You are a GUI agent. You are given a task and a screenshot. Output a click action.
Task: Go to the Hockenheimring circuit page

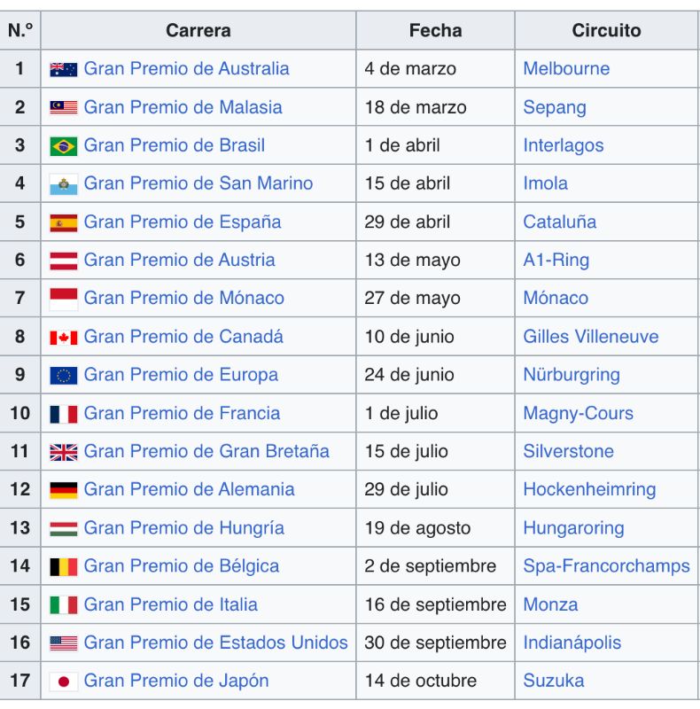pyautogui.click(x=589, y=489)
